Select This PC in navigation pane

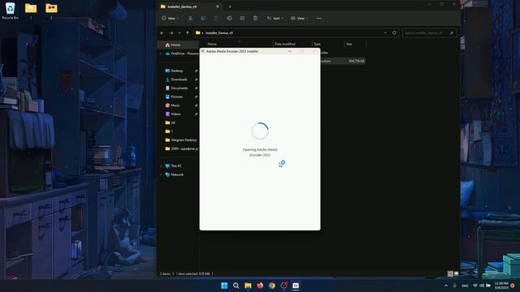(175, 165)
